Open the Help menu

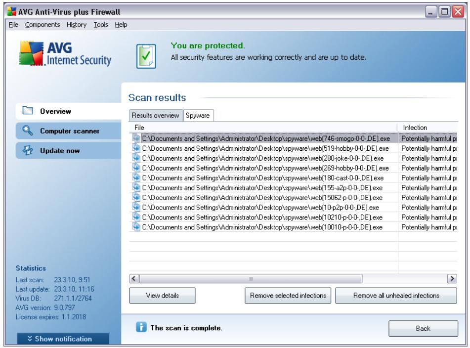[x=121, y=25]
